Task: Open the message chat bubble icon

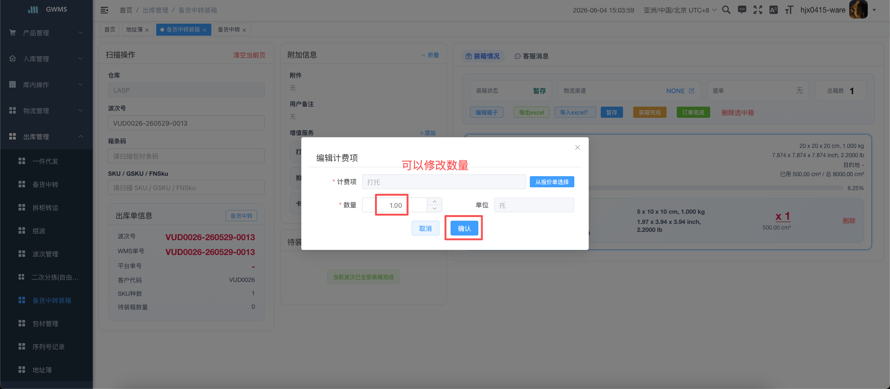Action: pos(742,10)
